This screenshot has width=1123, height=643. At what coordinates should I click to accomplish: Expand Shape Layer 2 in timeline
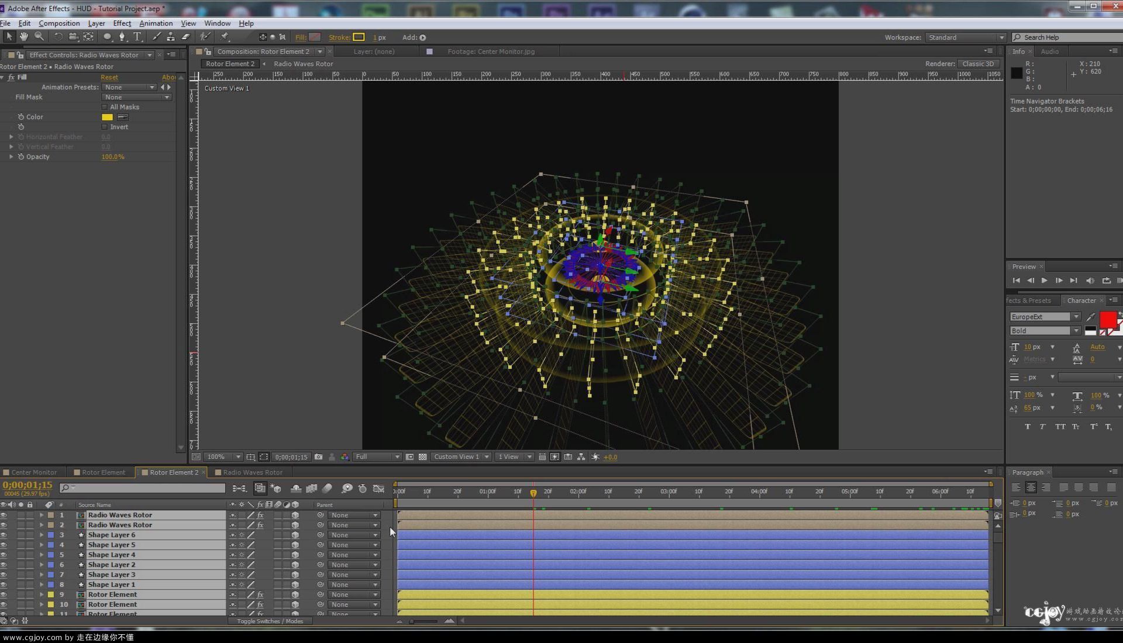(x=42, y=565)
